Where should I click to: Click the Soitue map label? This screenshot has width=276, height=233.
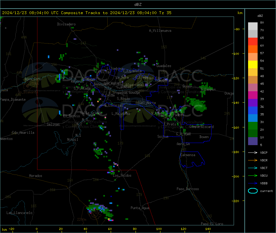163,137
